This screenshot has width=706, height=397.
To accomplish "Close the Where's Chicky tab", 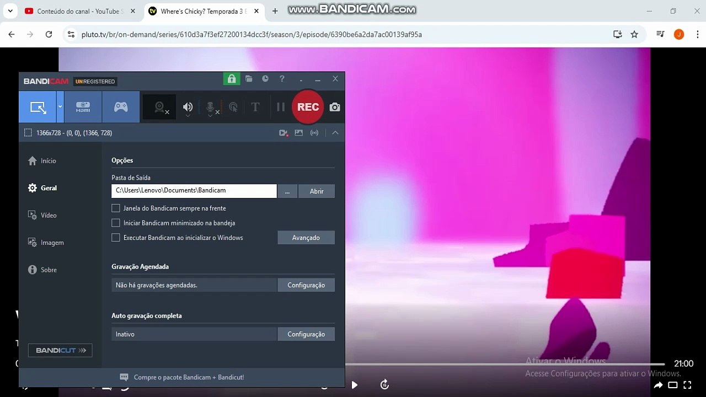I will point(256,11).
